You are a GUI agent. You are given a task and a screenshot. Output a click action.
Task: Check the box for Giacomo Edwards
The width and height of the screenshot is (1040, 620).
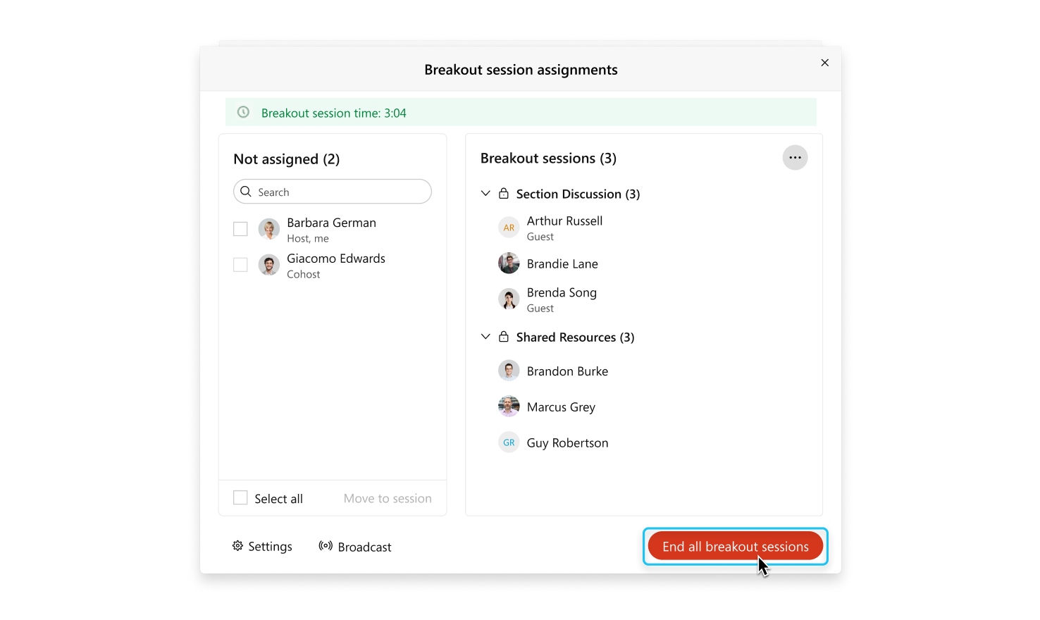(240, 265)
